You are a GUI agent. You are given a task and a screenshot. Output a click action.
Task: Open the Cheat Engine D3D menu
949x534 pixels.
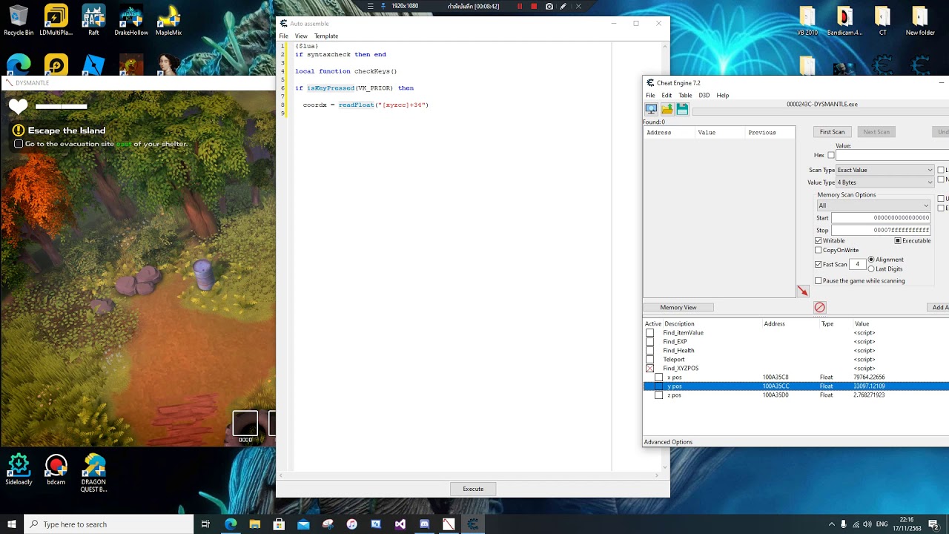(704, 96)
